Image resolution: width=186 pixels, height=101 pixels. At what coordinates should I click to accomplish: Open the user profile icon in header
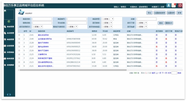[x=169, y=5]
